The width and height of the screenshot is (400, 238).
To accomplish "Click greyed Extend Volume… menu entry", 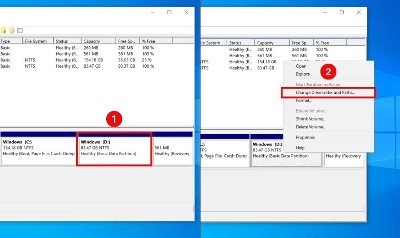I will [311, 111].
